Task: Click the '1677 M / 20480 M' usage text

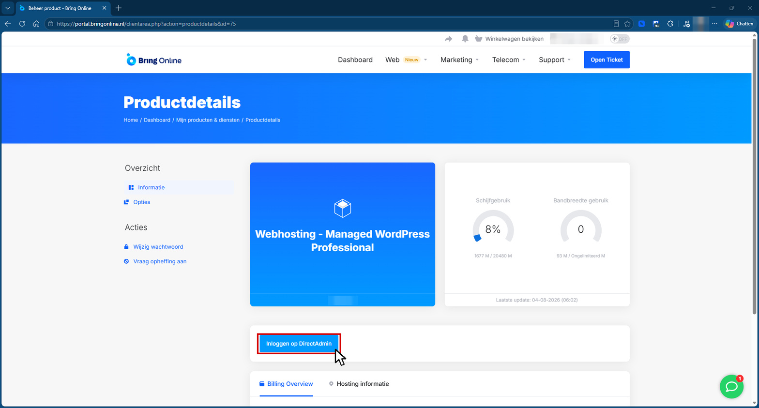Action: 493,256
